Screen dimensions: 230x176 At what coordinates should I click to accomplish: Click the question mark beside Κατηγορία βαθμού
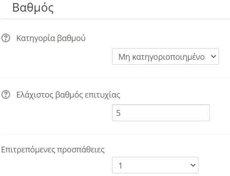coord(6,38)
